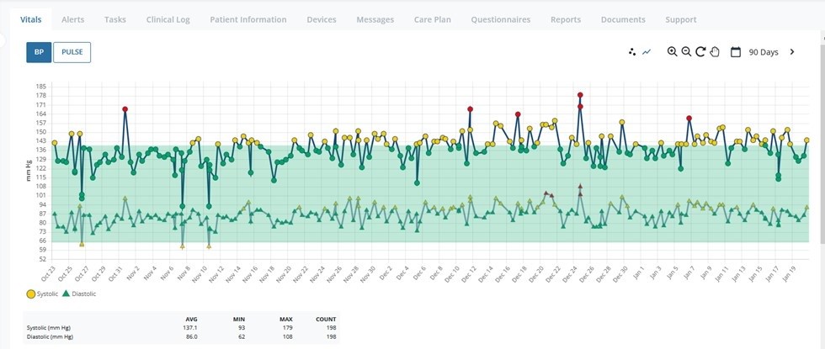Viewport: 825px width, 349px height.
Task: View the Care Plan tab
Action: 433,19
